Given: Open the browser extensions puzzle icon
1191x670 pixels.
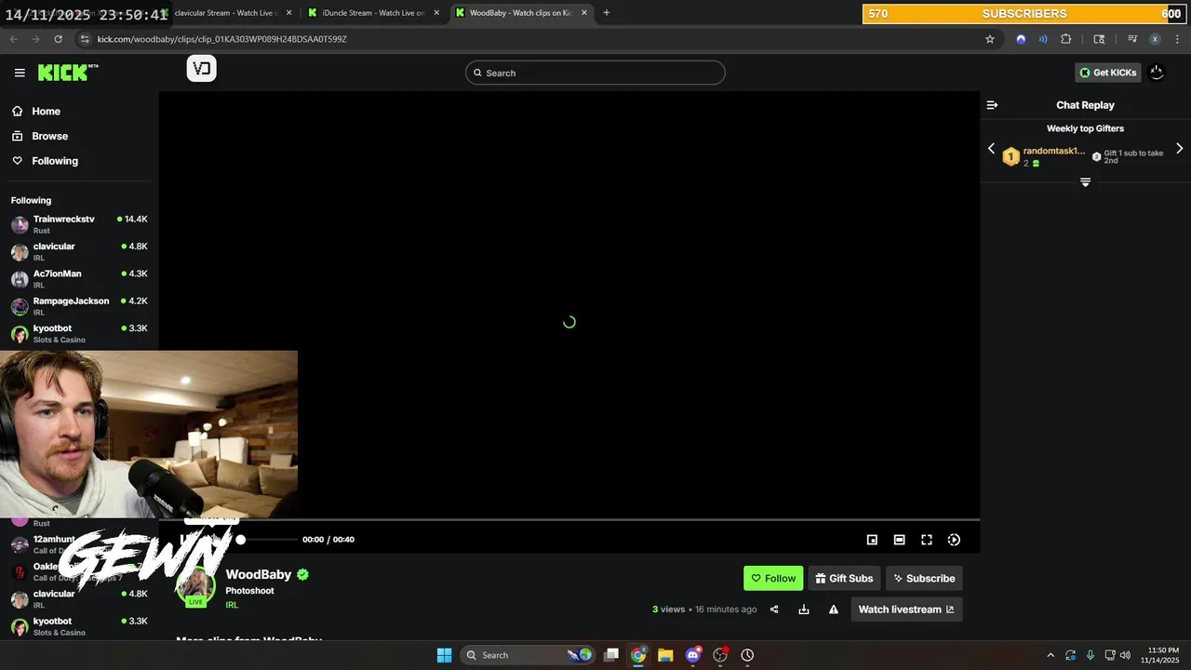Looking at the screenshot, I should [x=1066, y=39].
